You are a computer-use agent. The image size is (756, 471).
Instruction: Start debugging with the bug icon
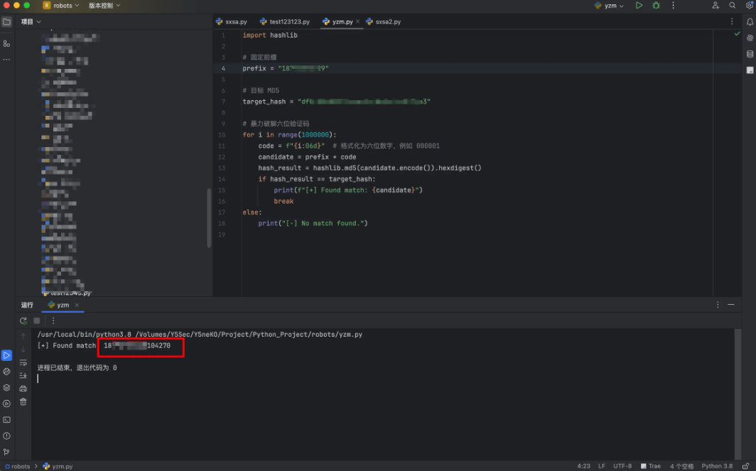(656, 6)
